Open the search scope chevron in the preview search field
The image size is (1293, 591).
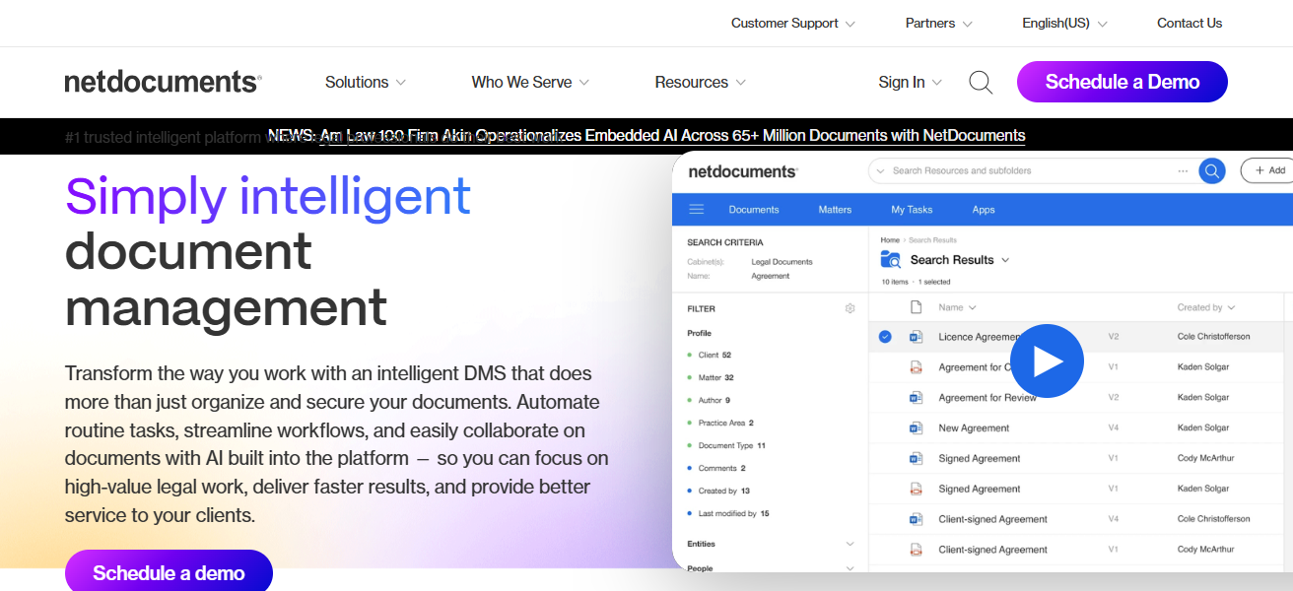881,170
